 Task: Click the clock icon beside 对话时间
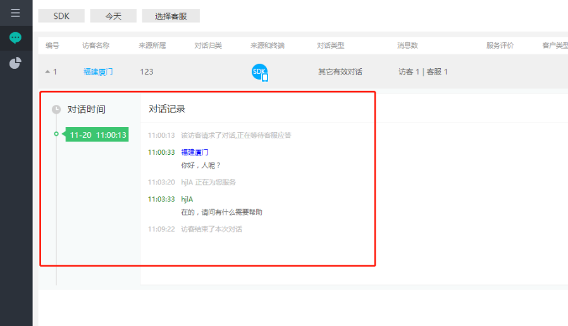pos(56,109)
